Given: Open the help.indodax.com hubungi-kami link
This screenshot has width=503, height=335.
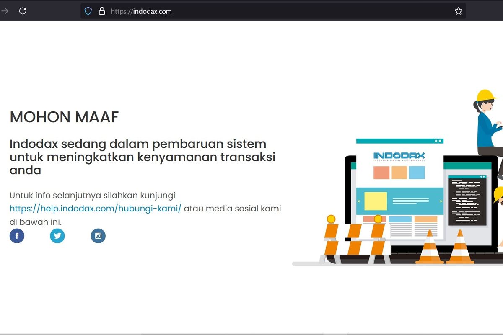Looking at the screenshot, I should coord(96,209).
